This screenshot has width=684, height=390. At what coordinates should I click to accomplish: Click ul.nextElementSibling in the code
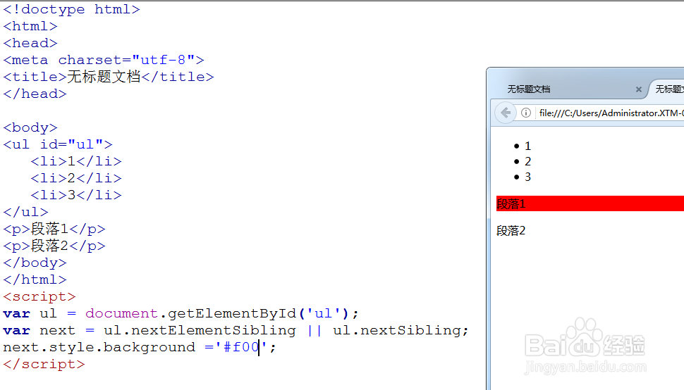[200, 330]
